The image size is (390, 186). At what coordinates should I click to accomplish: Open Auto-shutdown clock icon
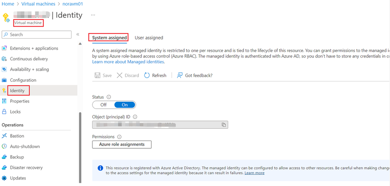click(4, 146)
